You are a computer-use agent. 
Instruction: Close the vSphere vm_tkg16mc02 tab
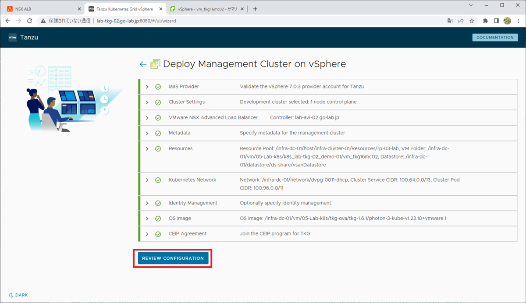pyautogui.click(x=243, y=9)
